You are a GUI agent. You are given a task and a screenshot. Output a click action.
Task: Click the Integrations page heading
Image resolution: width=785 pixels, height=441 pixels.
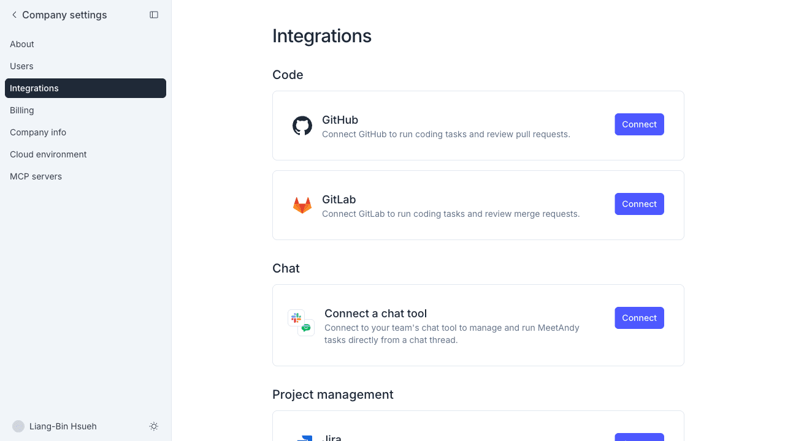(322, 36)
